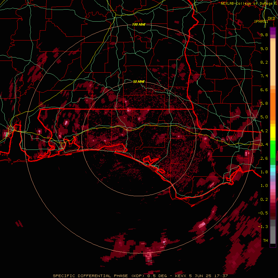Pick the peach segment of the color bar

point(273,63)
